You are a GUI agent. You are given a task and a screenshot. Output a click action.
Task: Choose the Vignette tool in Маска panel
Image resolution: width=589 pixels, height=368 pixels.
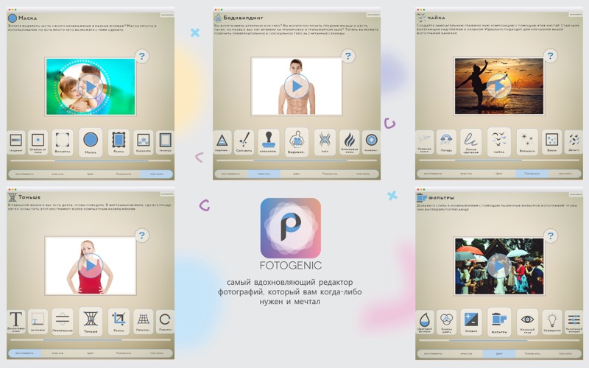coord(63,142)
